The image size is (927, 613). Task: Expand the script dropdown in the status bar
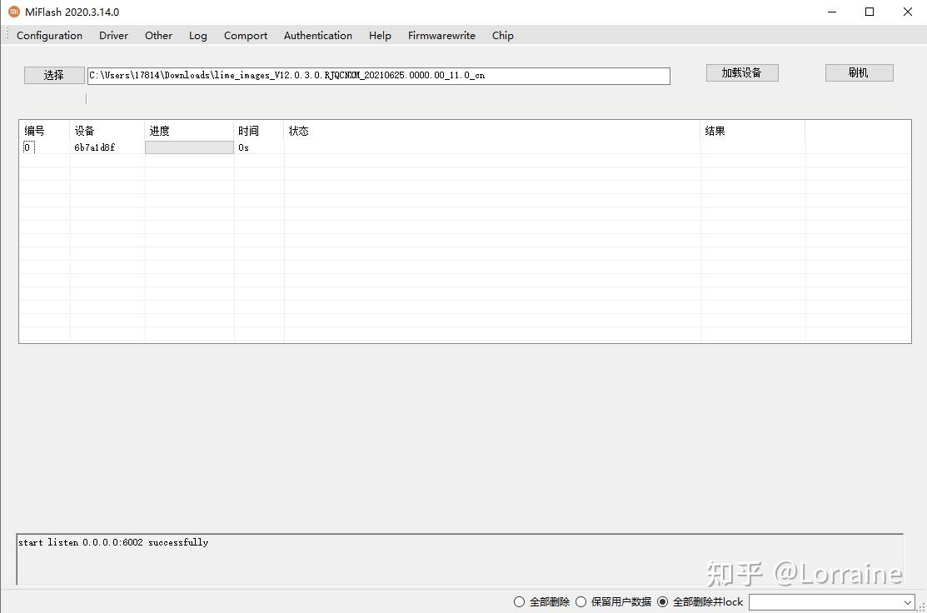[908, 602]
